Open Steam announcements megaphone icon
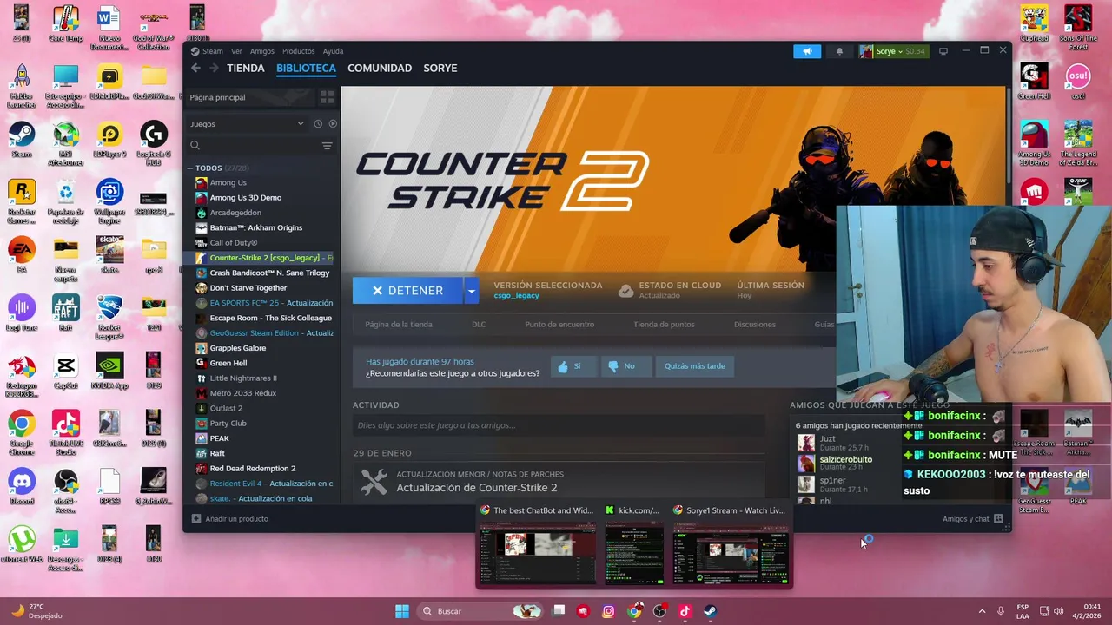Viewport: 1112px width, 625px height. pos(807,51)
